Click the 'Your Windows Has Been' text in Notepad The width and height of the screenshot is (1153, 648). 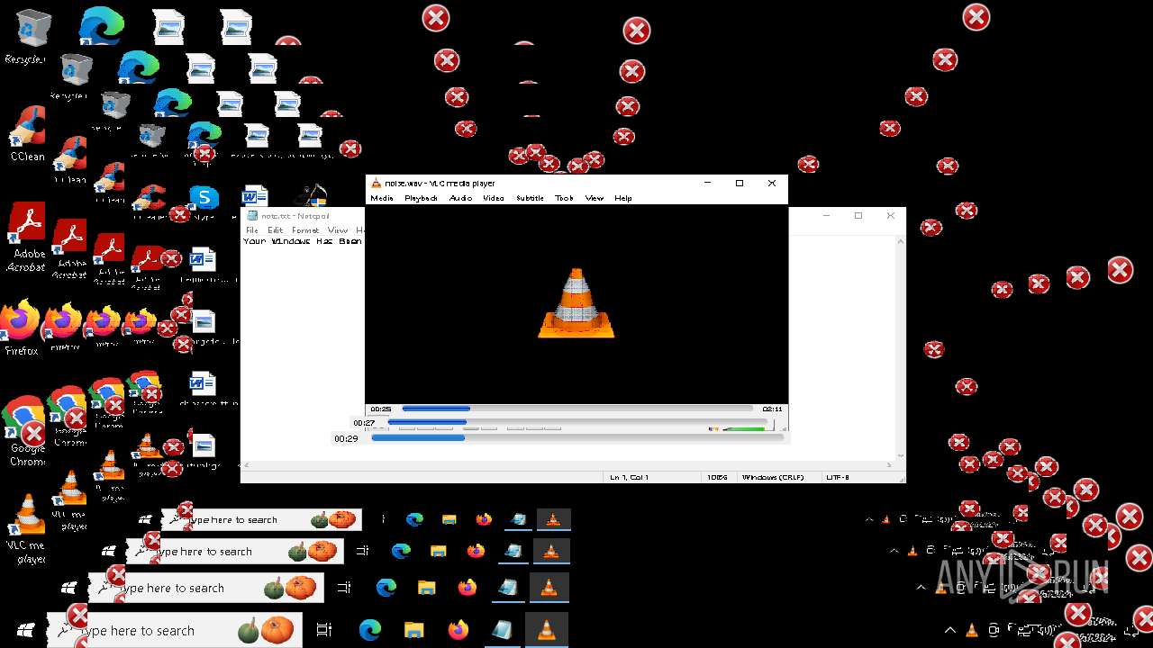click(x=303, y=241)
